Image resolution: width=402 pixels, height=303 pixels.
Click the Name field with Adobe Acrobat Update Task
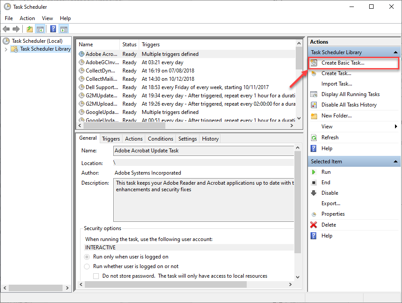click(203, 151)
